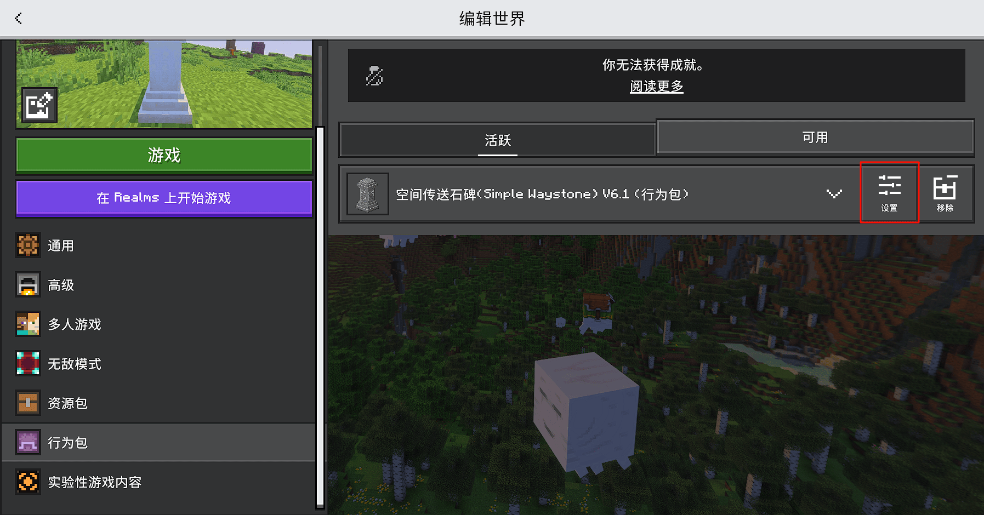Edit the world thumbnail image icon
Image resolution: width=984 pixels, height=515 pixels.
pyautogui.click(x=39, y=105)
